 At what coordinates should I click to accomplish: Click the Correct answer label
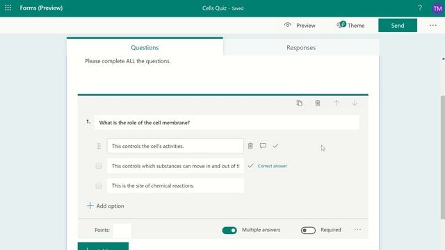click(x=272, y=166)
